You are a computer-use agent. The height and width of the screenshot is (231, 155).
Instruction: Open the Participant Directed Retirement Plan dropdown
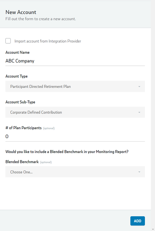pos(75,86)
